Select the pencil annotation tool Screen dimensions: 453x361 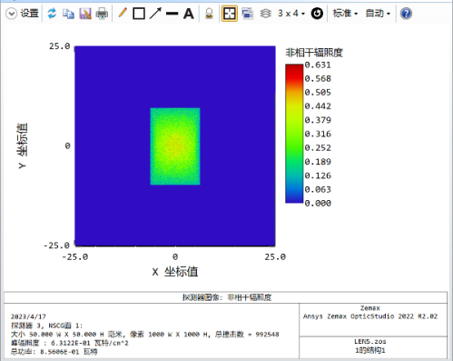point(123,13)
